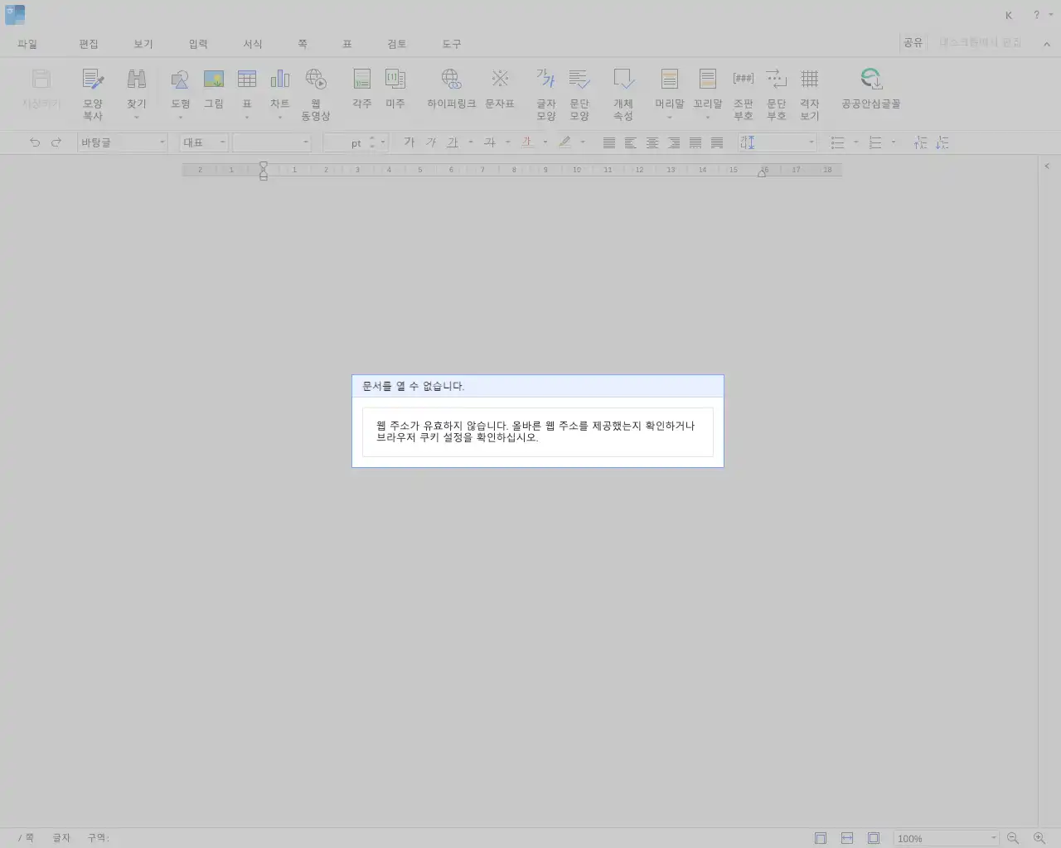1061x848 pixels.
Task: Open 개체 속성 object properties
Action: [623, 79]
